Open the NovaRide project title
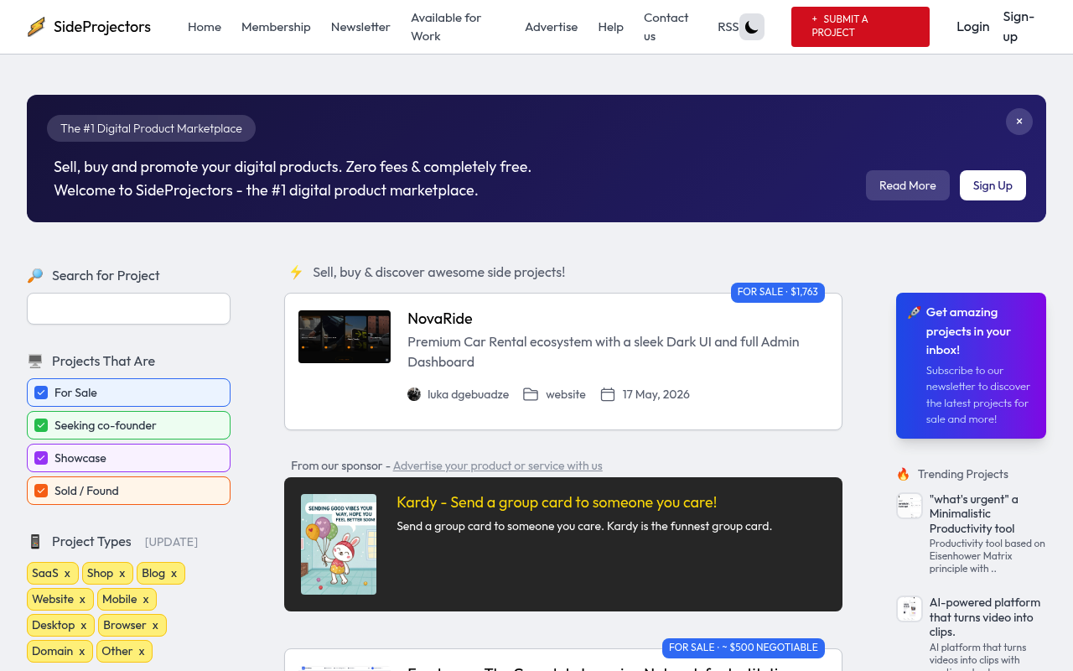Image resolution: width=1073 pixels, height=671 pixels. 440,319
